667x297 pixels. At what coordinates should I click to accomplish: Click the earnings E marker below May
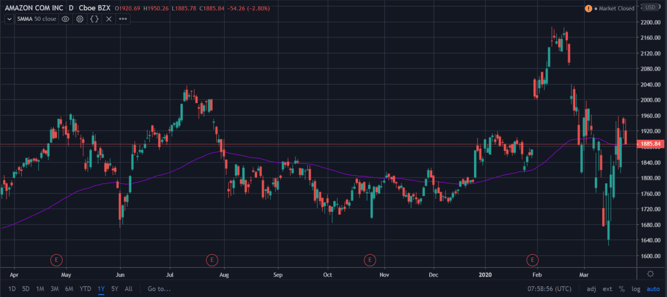[x=56, y=260]
